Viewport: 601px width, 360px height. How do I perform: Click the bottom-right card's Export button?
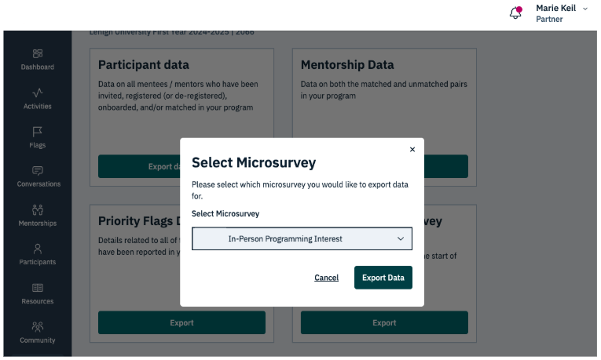(x=384, y=322)
